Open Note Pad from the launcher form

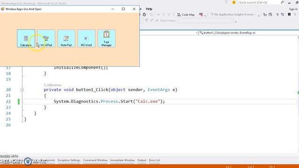66,38
